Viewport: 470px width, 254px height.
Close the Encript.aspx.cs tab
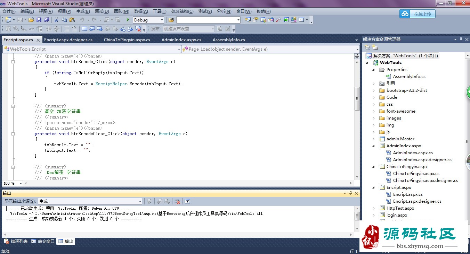[38, 40]
